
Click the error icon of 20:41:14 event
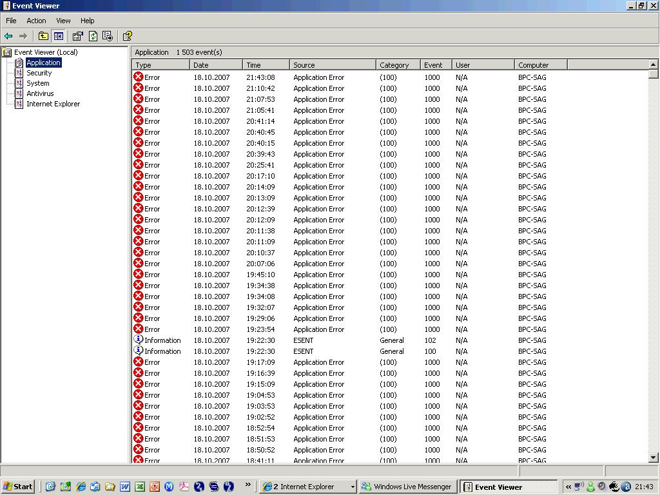click(139, 121)
